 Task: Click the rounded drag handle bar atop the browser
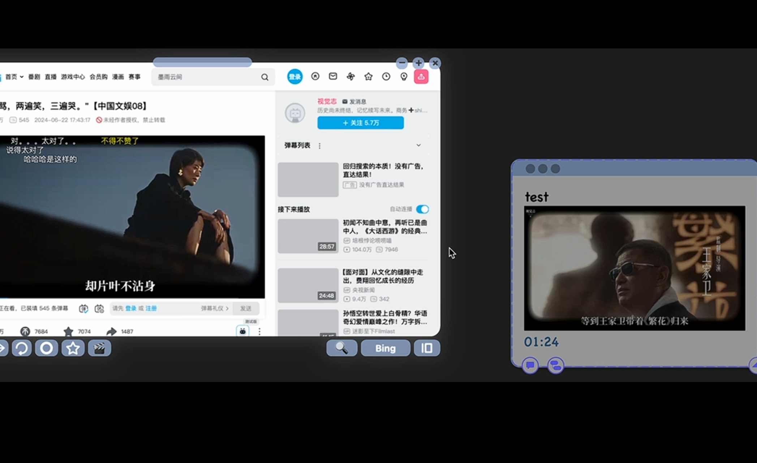click(202, 62)
